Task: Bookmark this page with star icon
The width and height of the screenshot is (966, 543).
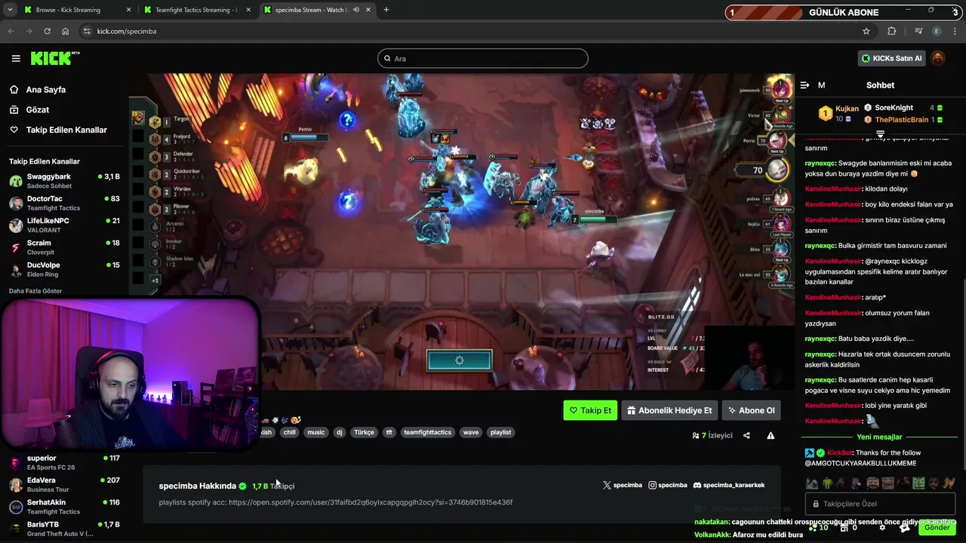Action: point(866,31)
